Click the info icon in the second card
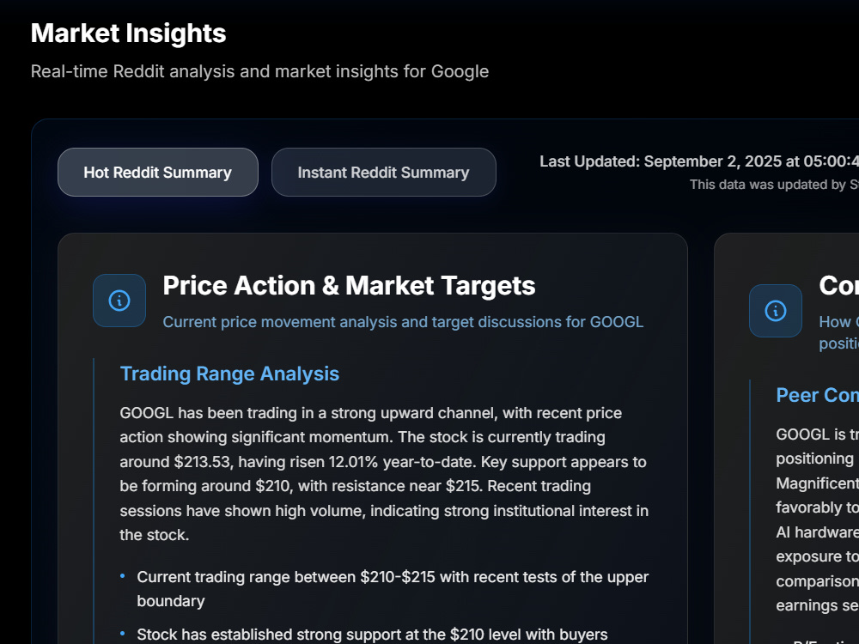859x644 pixels. point(775,311)
